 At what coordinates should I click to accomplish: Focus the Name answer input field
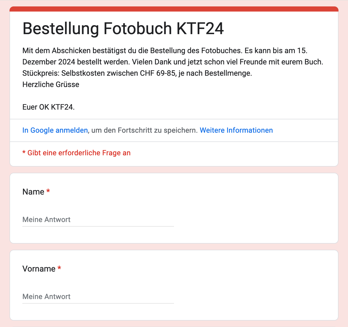tap(98, 220)
